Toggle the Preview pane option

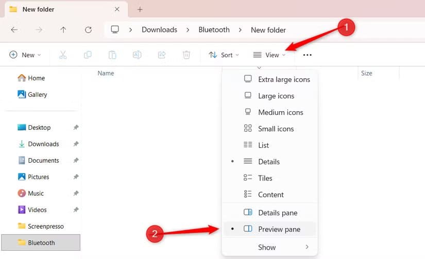(x=270, y=229)
